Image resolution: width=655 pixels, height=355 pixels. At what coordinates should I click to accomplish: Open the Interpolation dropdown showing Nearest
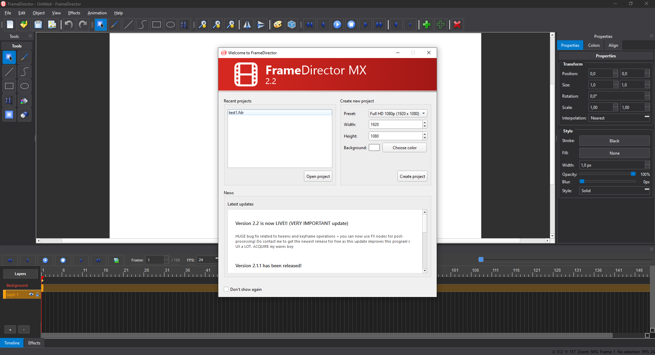coord(619,118)
